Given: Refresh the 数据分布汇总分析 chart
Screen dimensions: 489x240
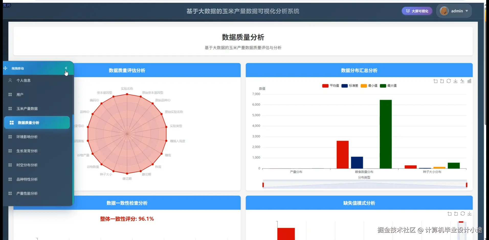Looking at the screenshot, I should pos(449,81).
